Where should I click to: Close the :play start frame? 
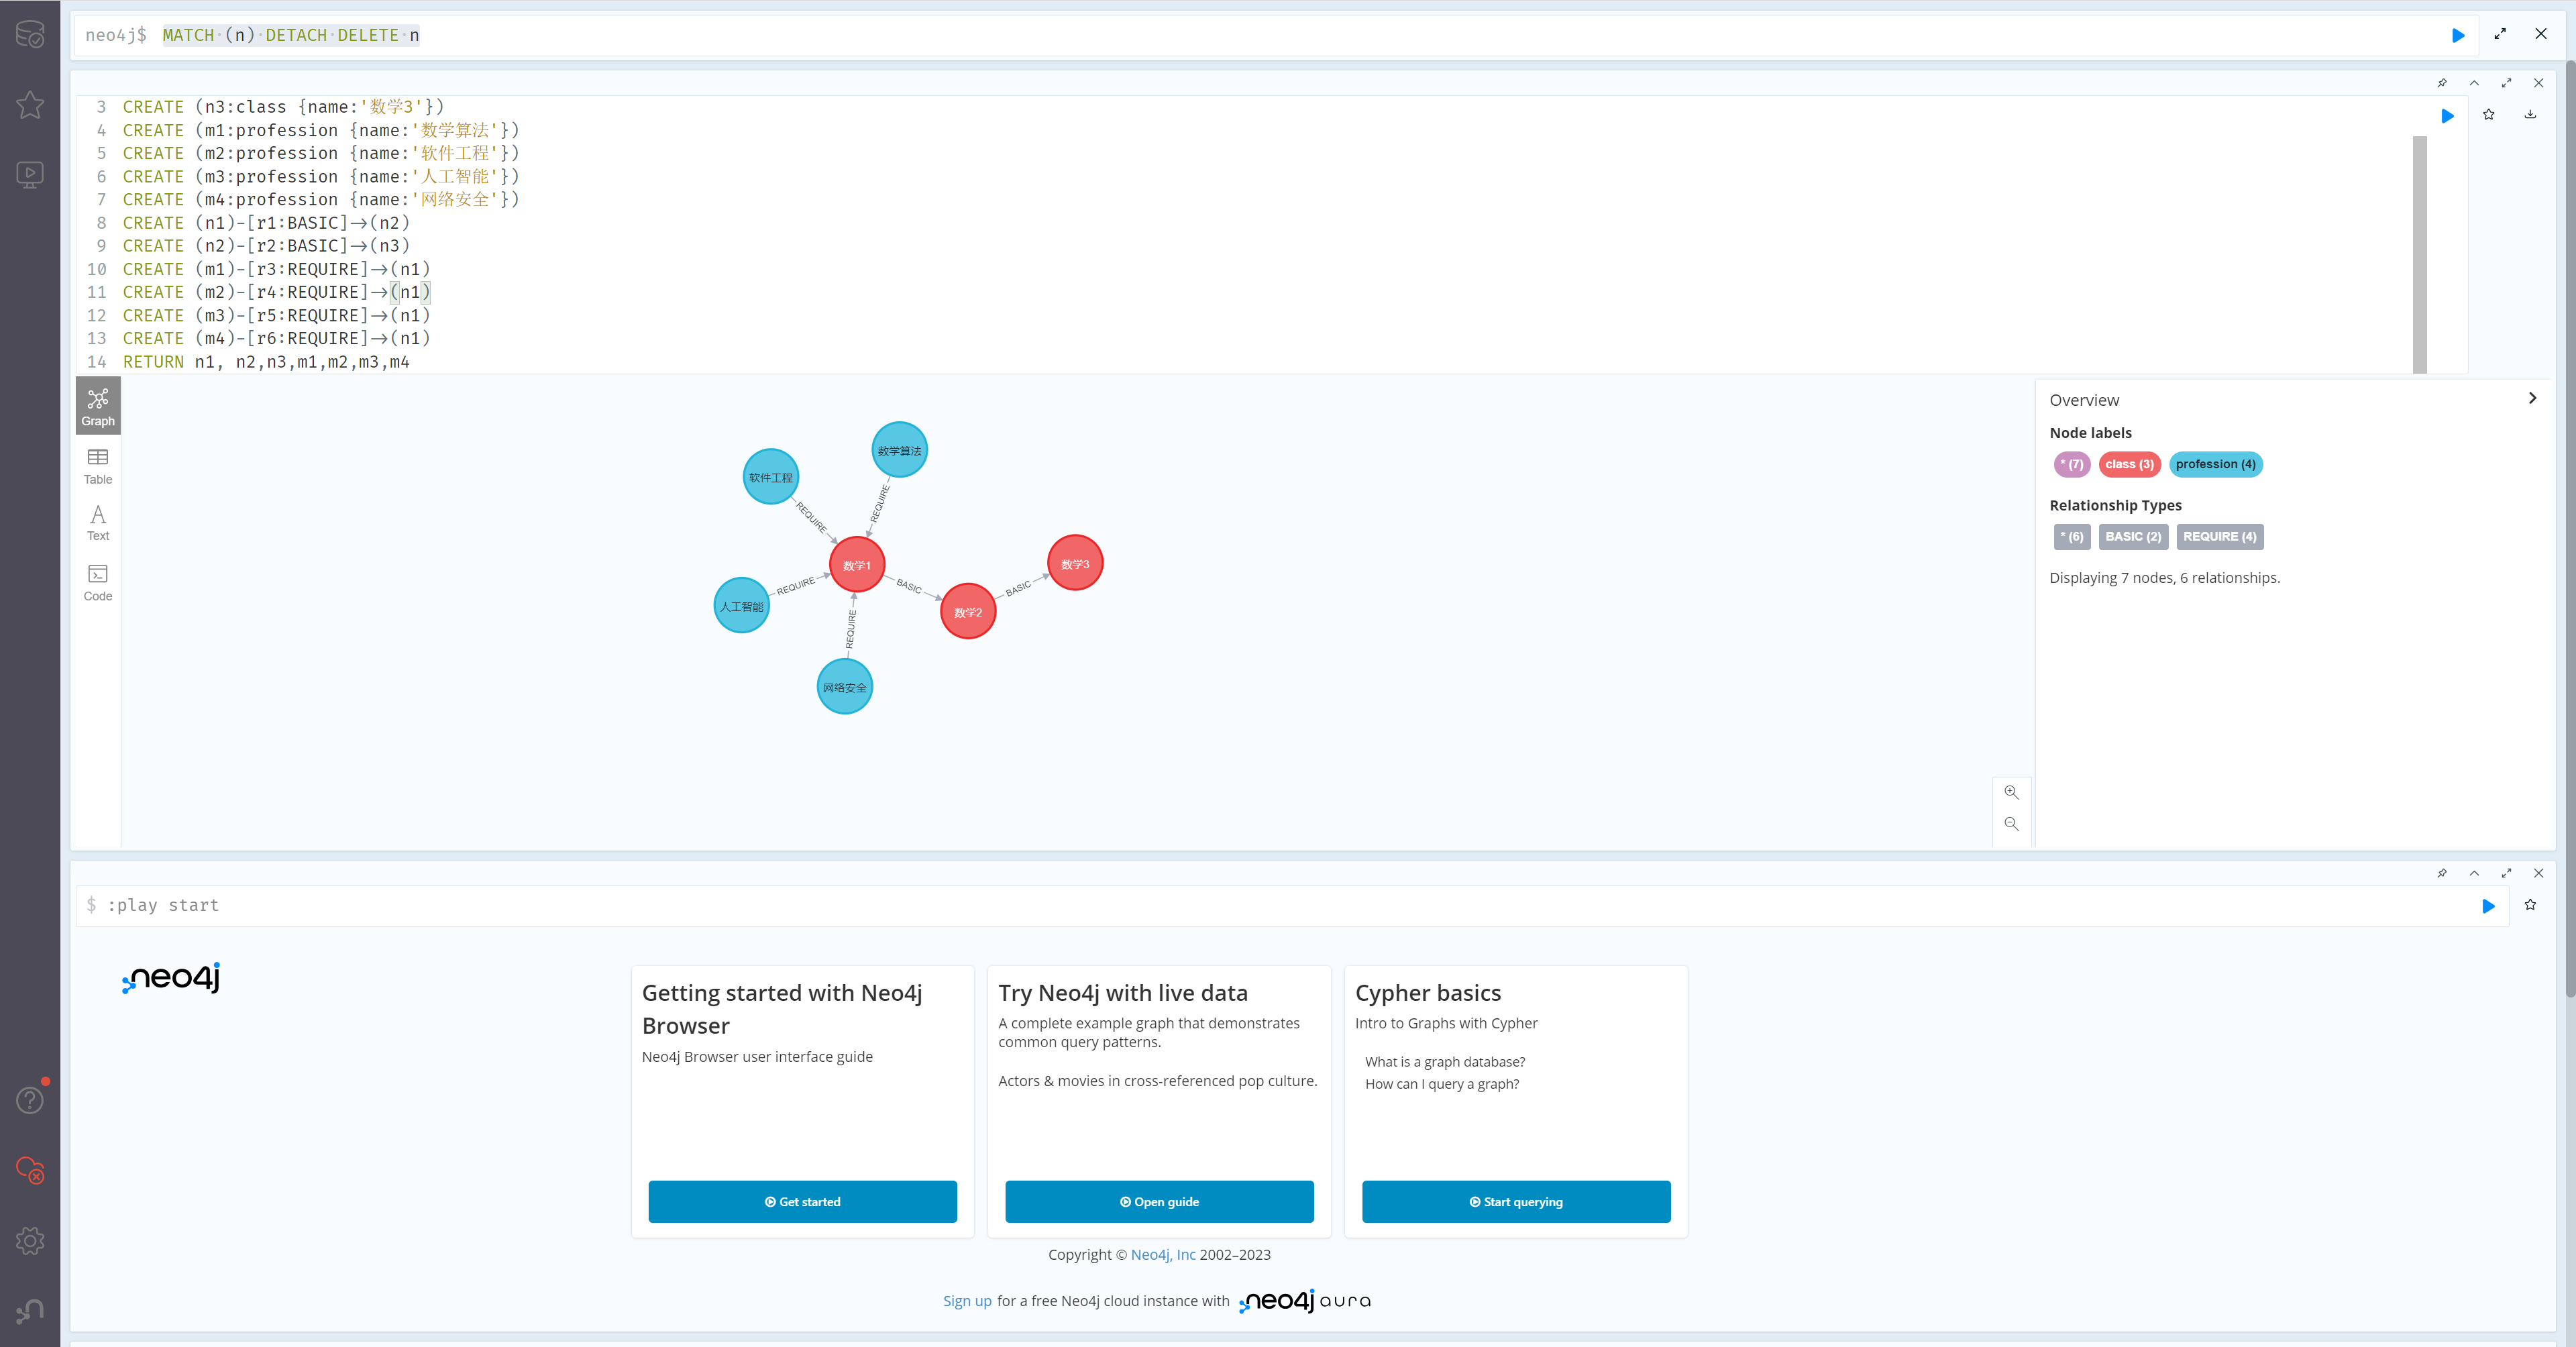pos(2538,873)
